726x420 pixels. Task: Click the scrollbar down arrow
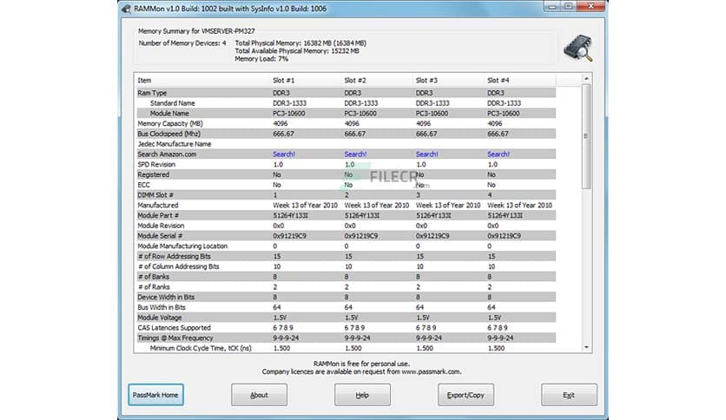point(586,346)
